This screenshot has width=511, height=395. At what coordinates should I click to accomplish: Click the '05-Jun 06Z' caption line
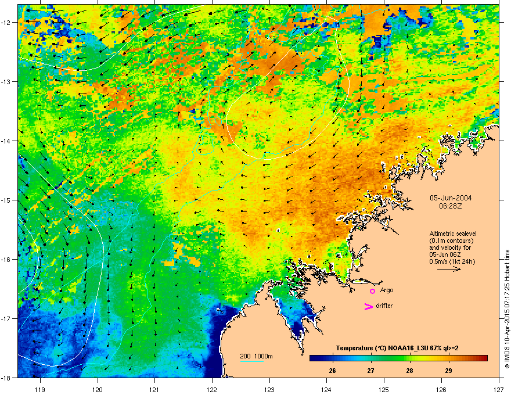[x=445, y=254]
